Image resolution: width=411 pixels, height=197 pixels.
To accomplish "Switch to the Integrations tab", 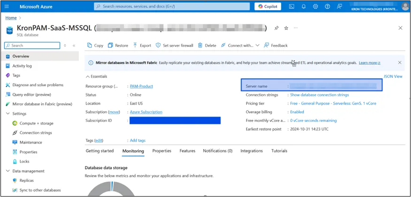I will pos(251,151).
